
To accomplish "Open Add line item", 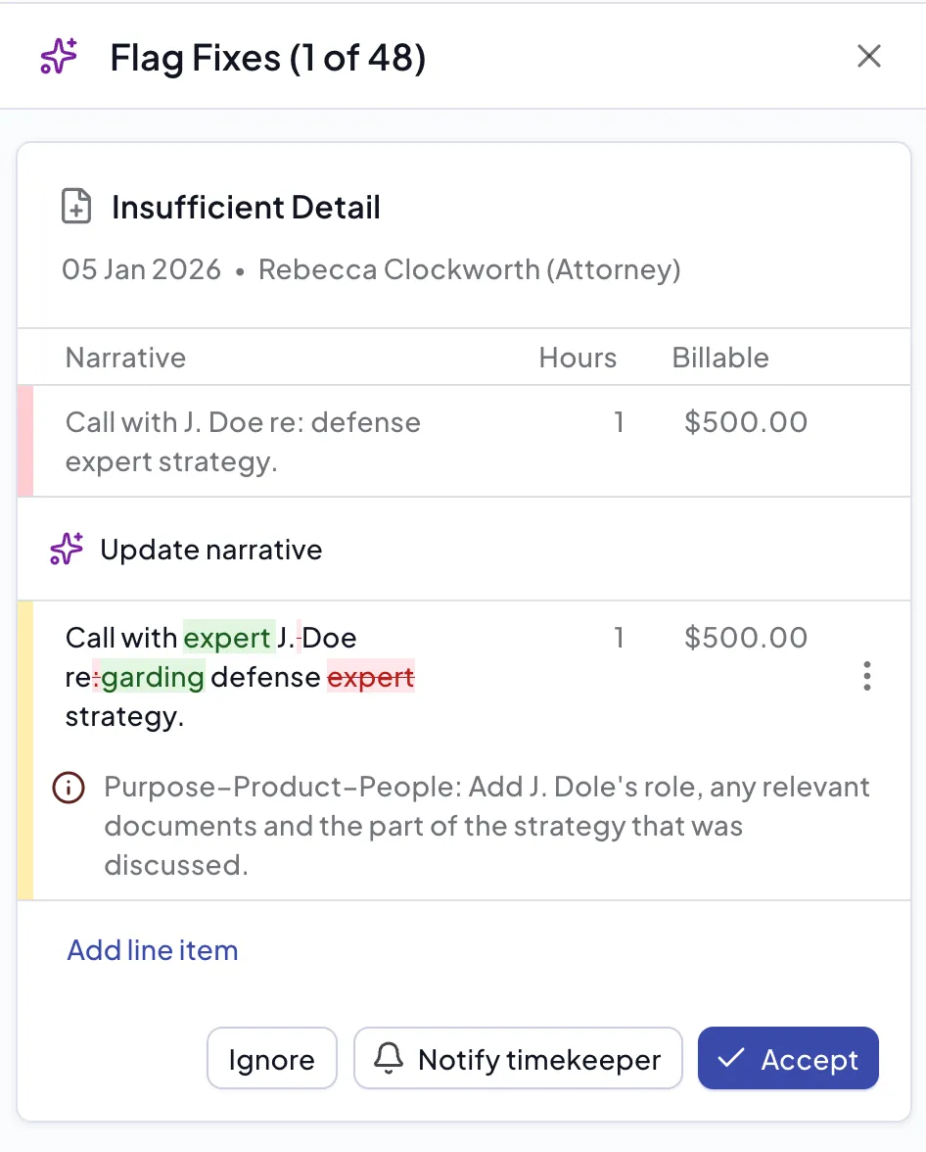I will (x=152, y=949).
